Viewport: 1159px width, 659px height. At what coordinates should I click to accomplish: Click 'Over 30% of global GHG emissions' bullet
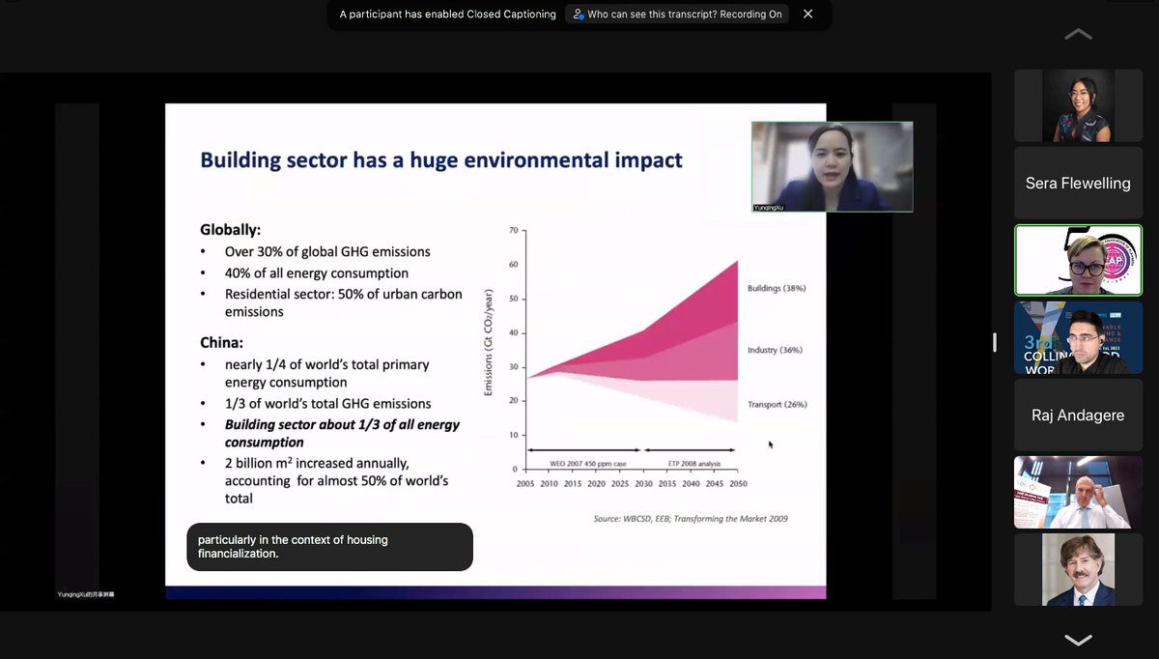(x=327, y=251)
